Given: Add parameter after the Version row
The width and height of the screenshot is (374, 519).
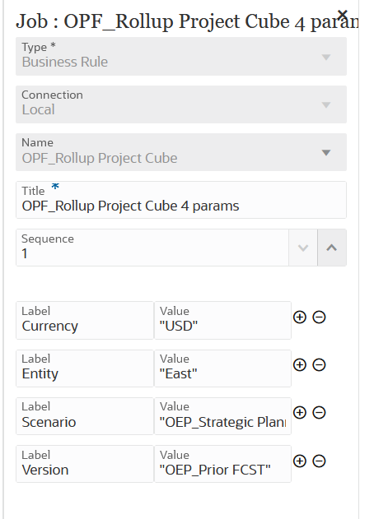Looking at the screenshot, I should 300,461.
